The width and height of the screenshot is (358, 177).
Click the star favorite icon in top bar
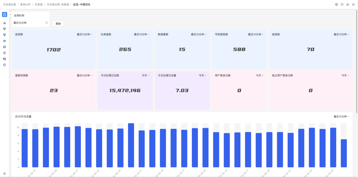[353, 5]
